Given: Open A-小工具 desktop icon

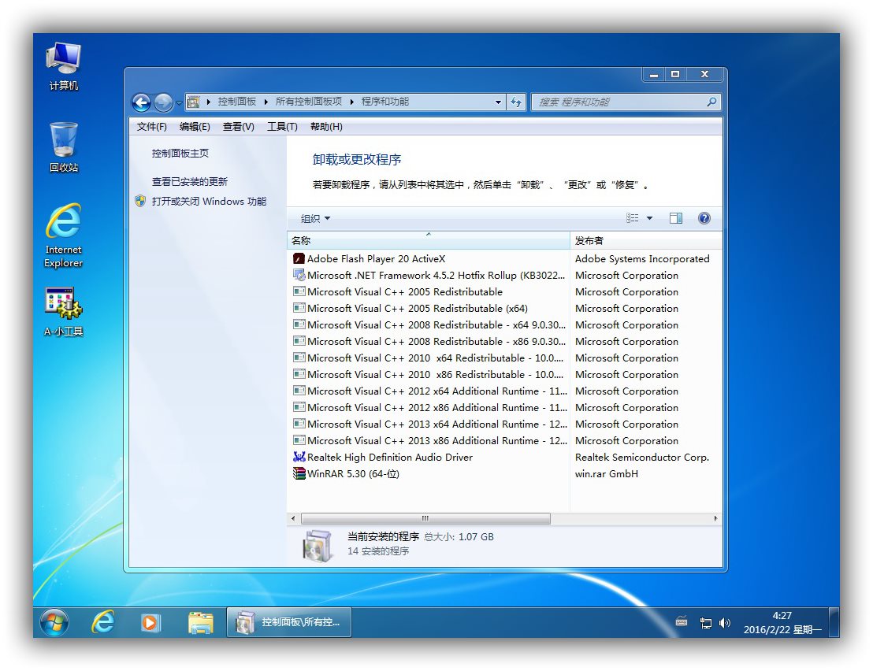Looking at the screenshot, I should click(x=64, y=312).
